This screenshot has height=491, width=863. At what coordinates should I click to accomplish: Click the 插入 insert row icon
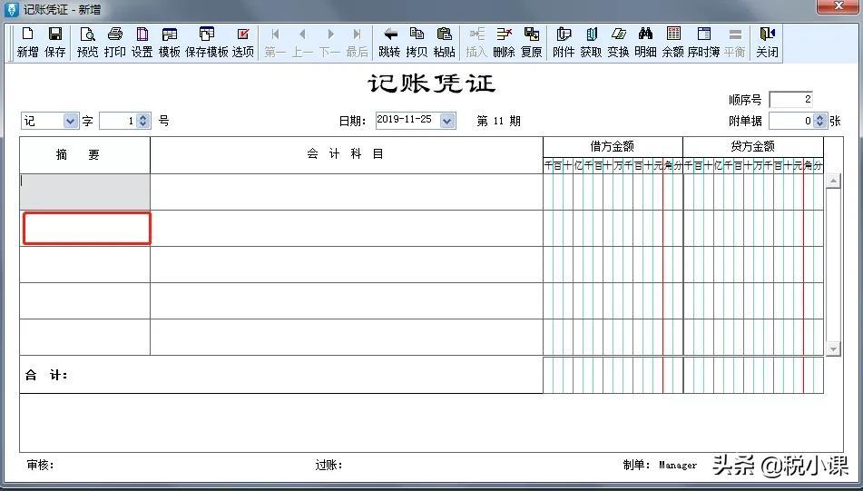click(x=476, y=42)
